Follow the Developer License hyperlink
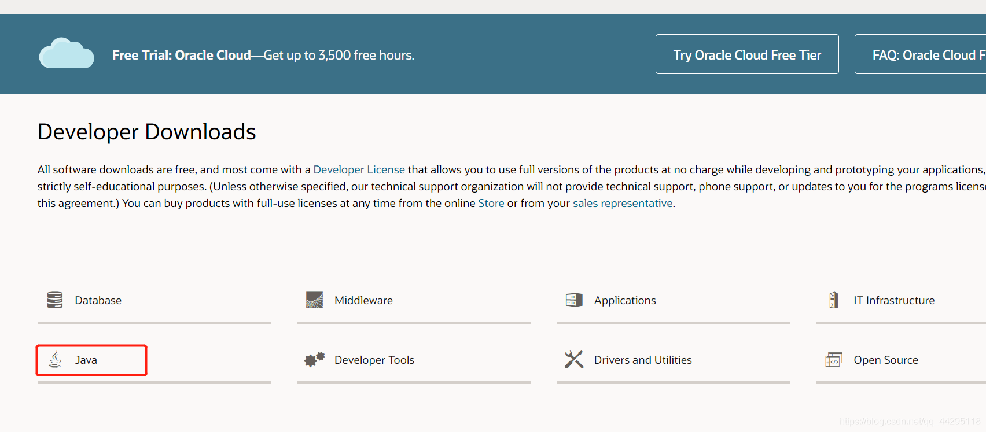The height and width of the screenshot is (432, 986). pos(359,169)
